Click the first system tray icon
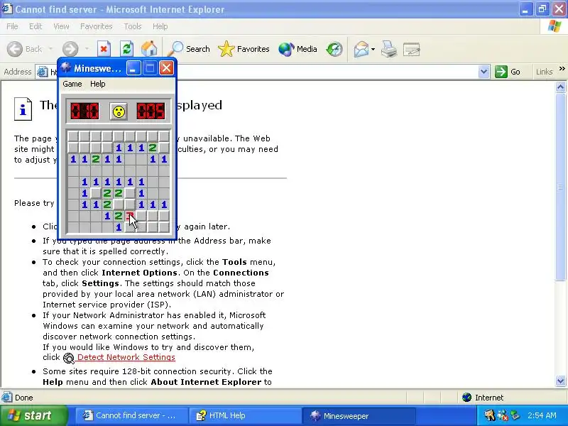Image resolution: width=568 pixels, height=426 pixels. pos(489,415)
